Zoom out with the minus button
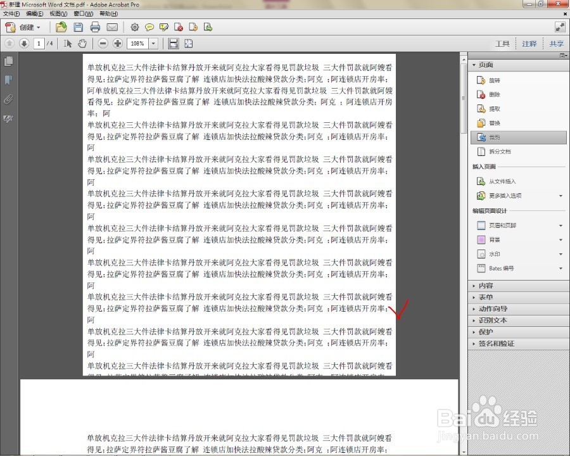 click(103, 44)
